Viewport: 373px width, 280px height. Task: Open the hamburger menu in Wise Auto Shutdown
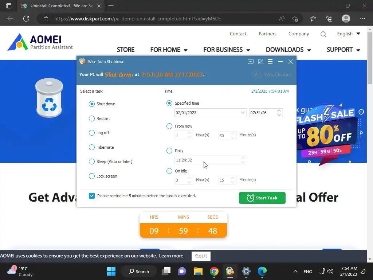(x=270, y=62)
